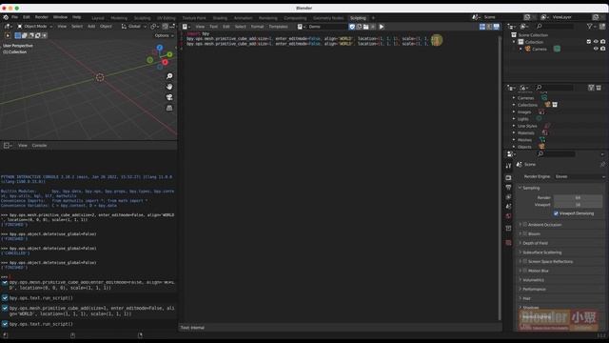Open the Texture properties tab icon
The width and height of the screenshot is (609, 343).
pyautogui.click(x=508, y=243)
